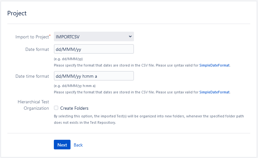258x158 pixels.
Task: Click the help text below Date format field
Action: [x=142, y=65]
